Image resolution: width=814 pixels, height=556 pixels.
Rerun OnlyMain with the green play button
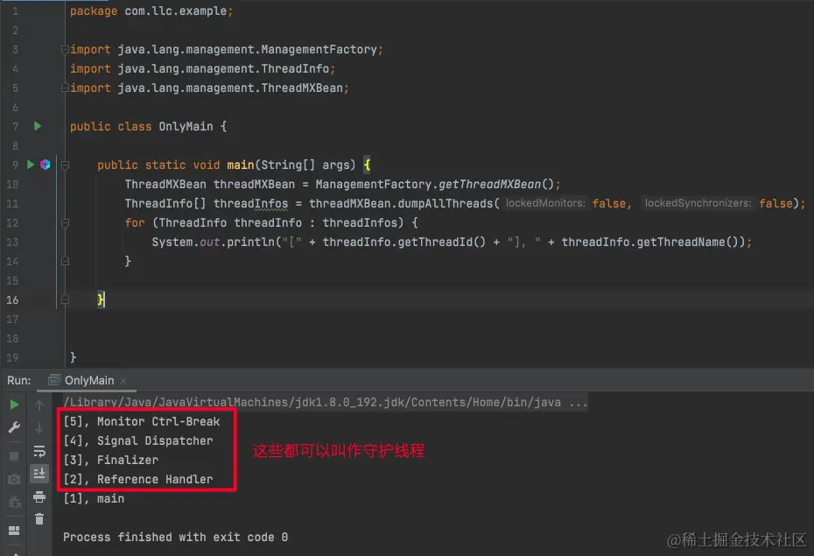coord(14,405)
